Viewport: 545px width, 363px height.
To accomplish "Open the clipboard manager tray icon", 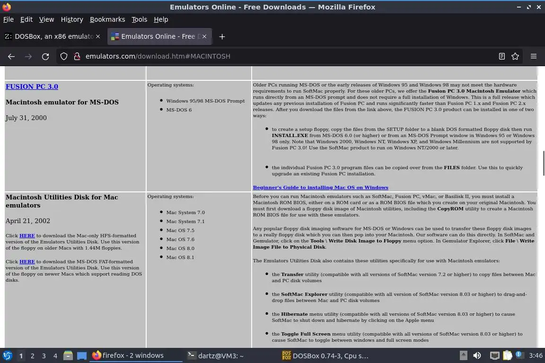I will tap(508, 355).
